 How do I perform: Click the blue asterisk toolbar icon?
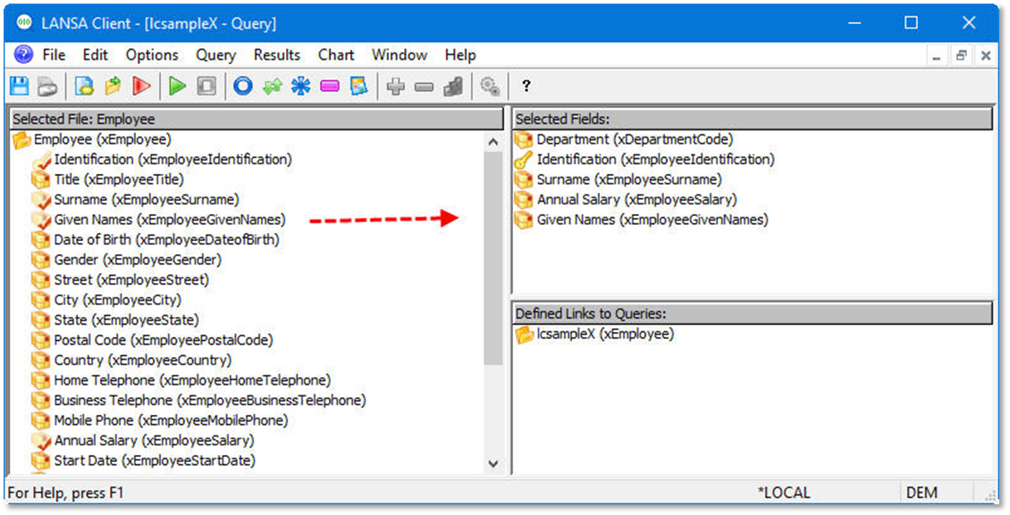pyautogui.click(x=301, y=87)
